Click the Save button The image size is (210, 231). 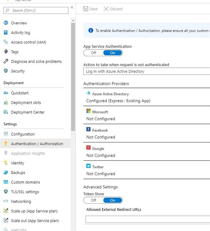pos(91,9)
